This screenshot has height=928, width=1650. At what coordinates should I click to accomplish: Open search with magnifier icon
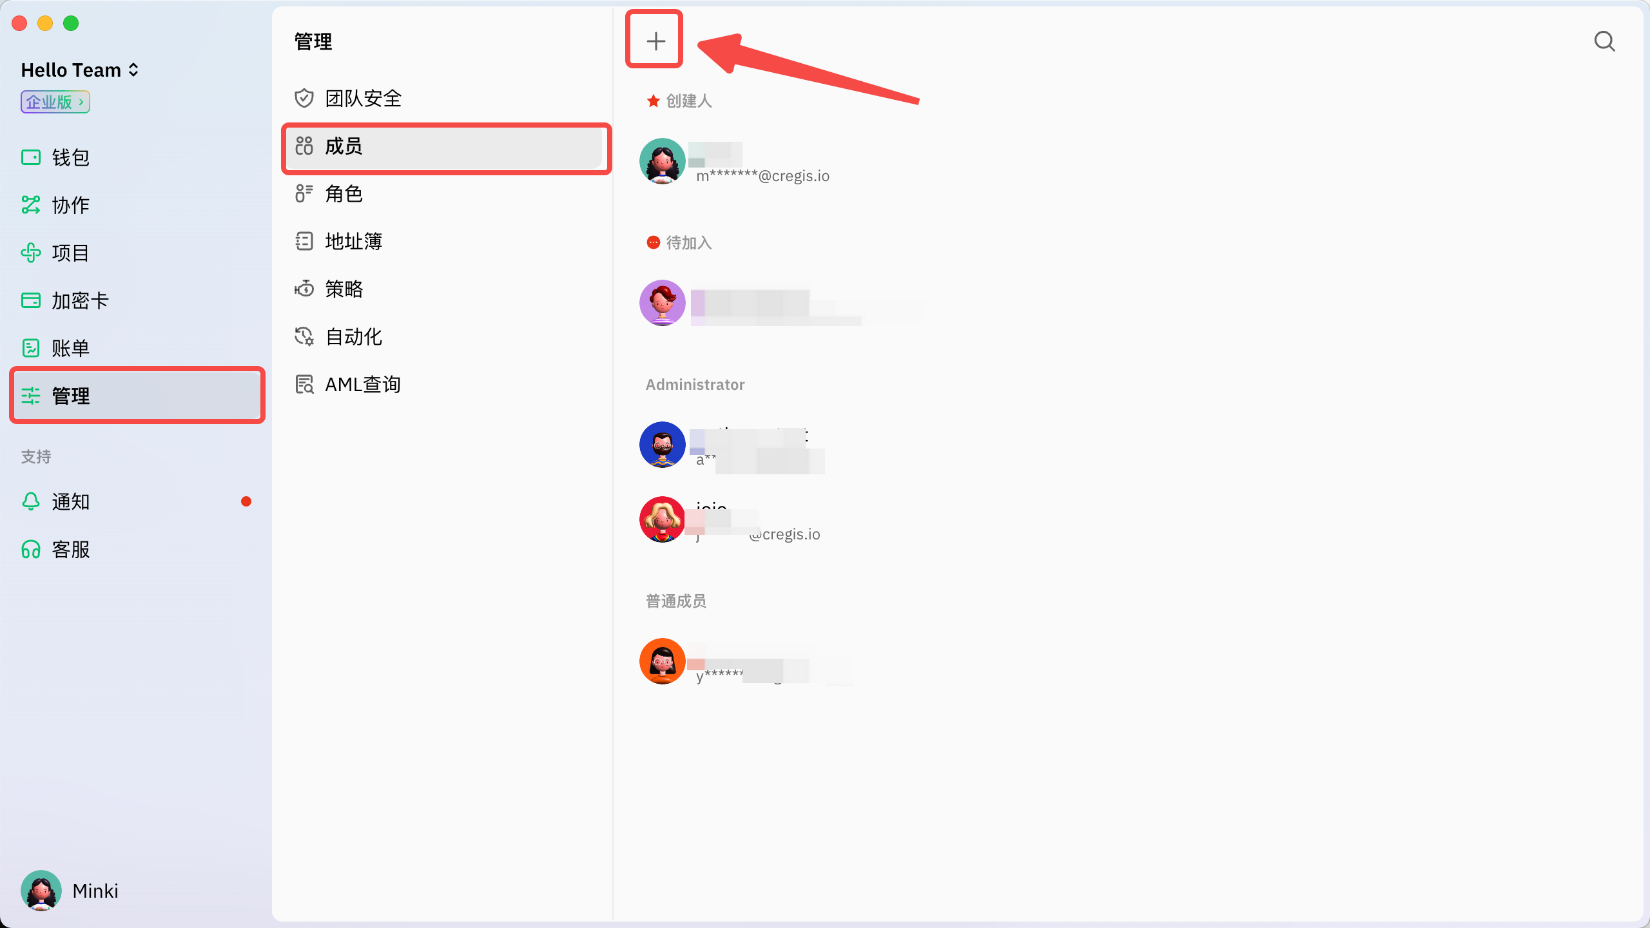click(x=1604, y=41)
